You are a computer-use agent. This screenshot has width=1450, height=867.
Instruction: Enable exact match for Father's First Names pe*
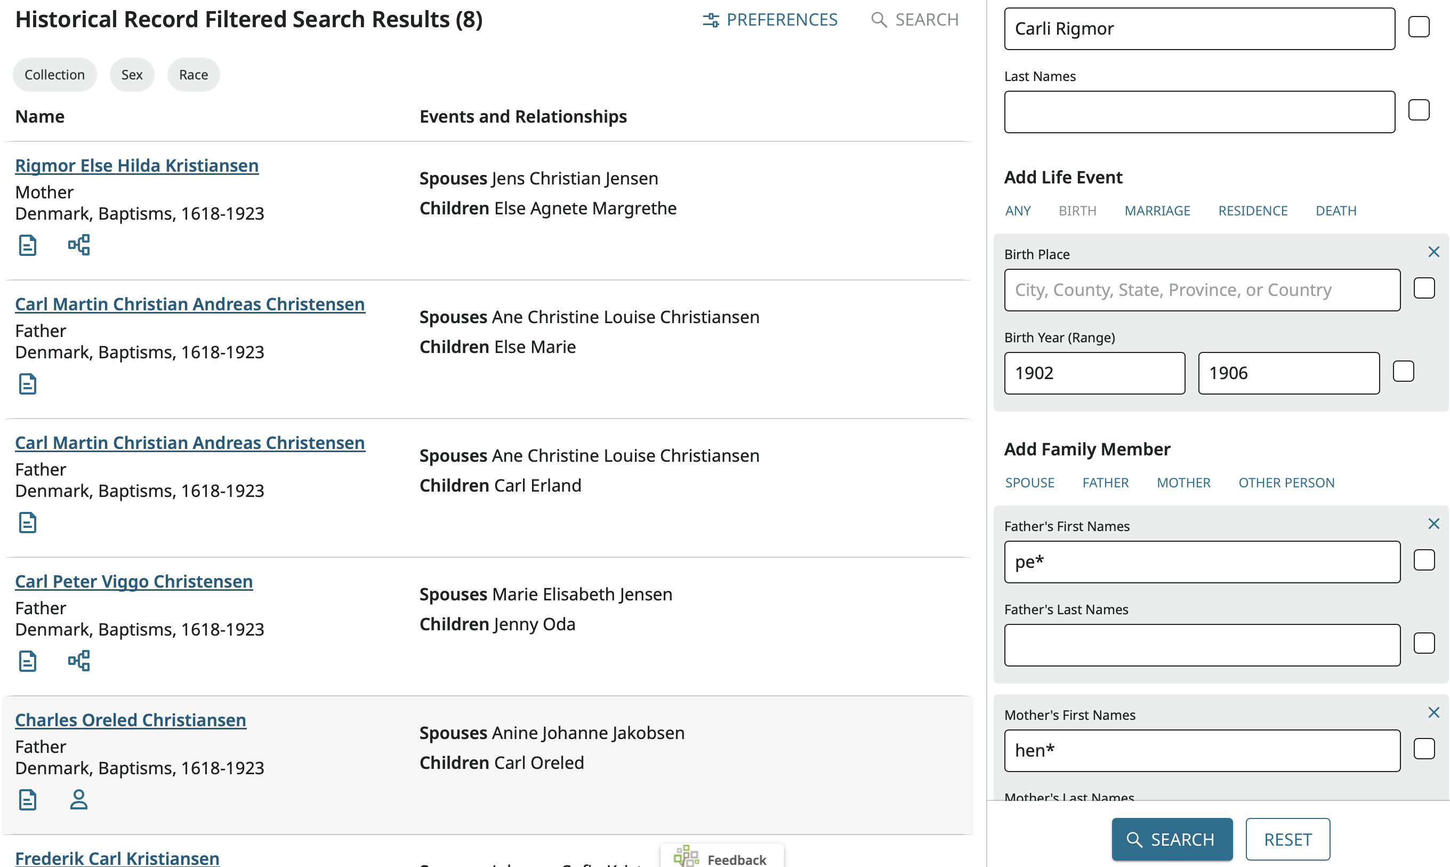1424,560
